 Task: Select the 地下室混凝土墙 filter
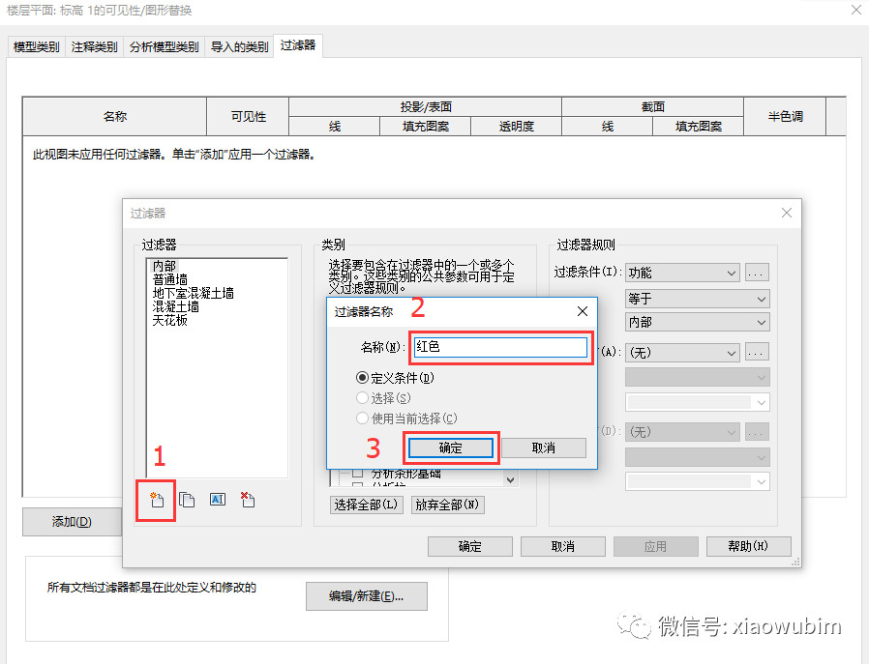click(193, 293)
